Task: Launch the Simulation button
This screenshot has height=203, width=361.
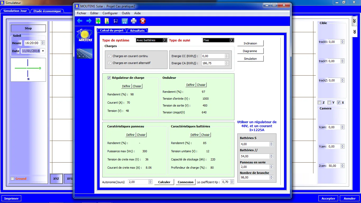Action: (250, 59)
